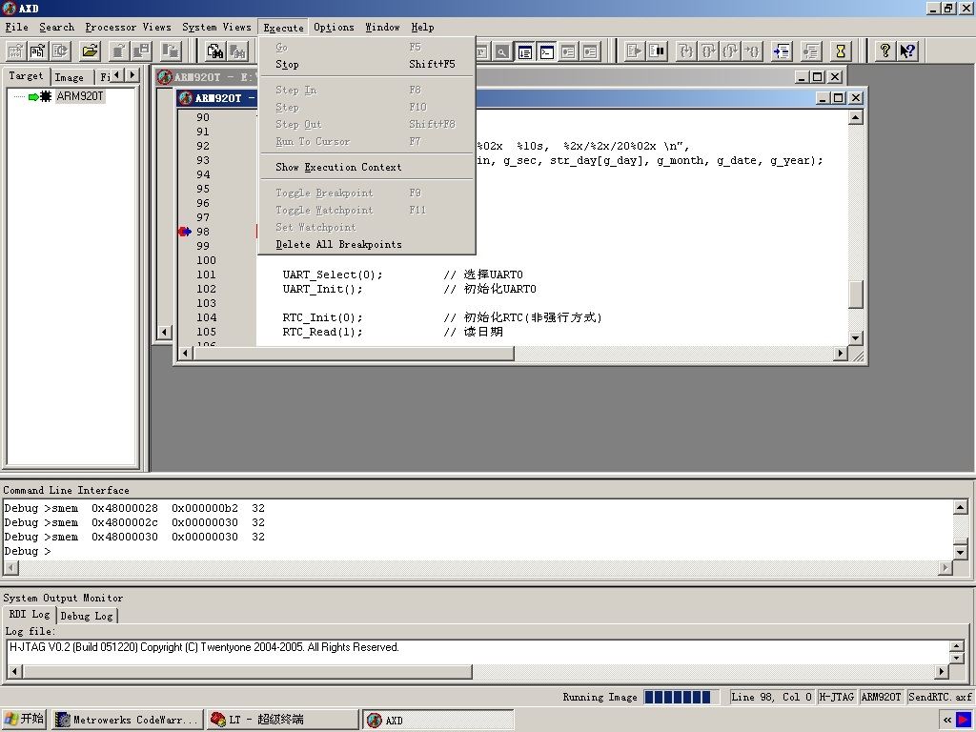
Task: Expand the system tray chevron arrows
Action: 947,721
